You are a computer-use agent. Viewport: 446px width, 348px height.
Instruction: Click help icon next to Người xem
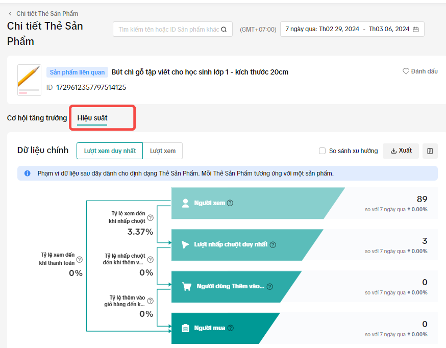point(230,203)
